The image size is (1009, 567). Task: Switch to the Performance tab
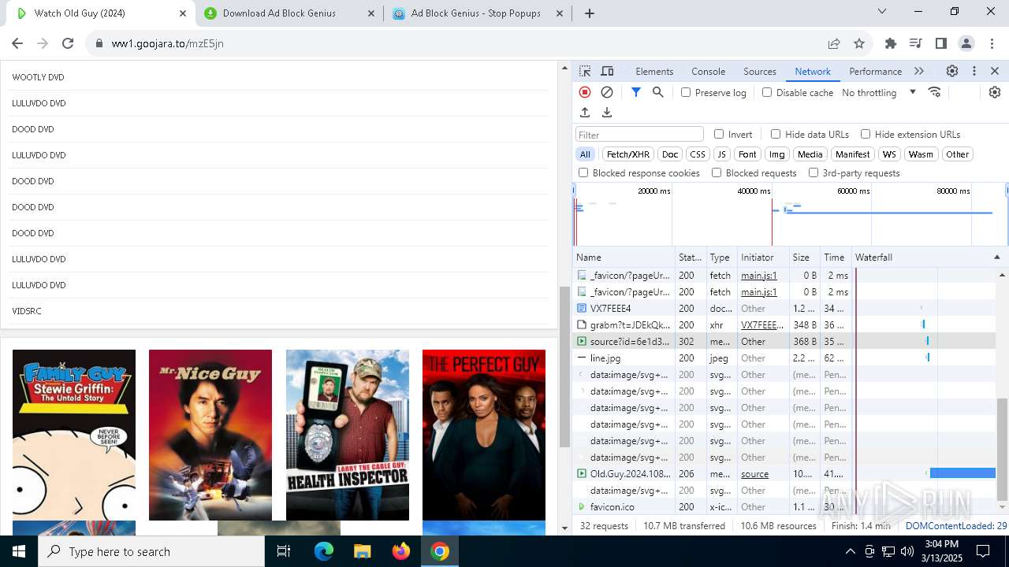(x=875, y=71)
